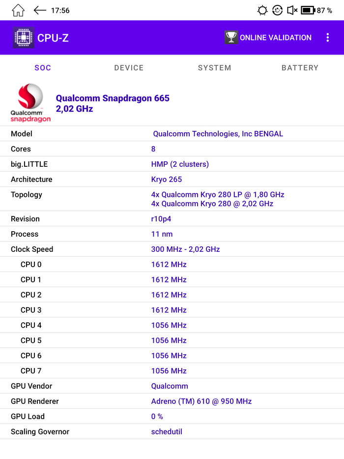The image size is (344, 459).
Task: Tap the brightness light icon
Action: click(262, 10)
